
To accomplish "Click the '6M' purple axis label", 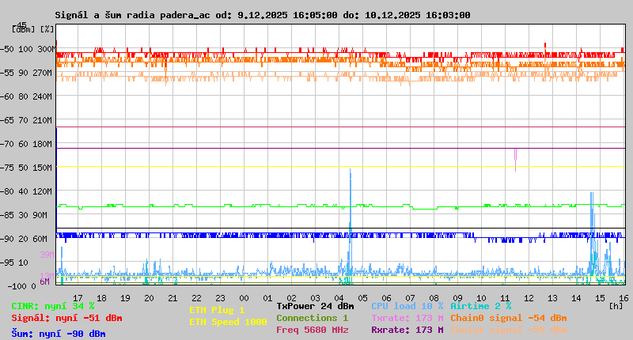I will click(x=44, y=281).
